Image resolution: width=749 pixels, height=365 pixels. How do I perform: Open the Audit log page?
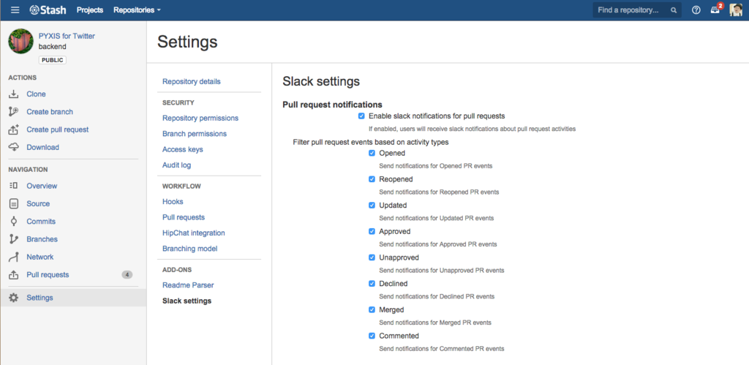coord(177,165)
